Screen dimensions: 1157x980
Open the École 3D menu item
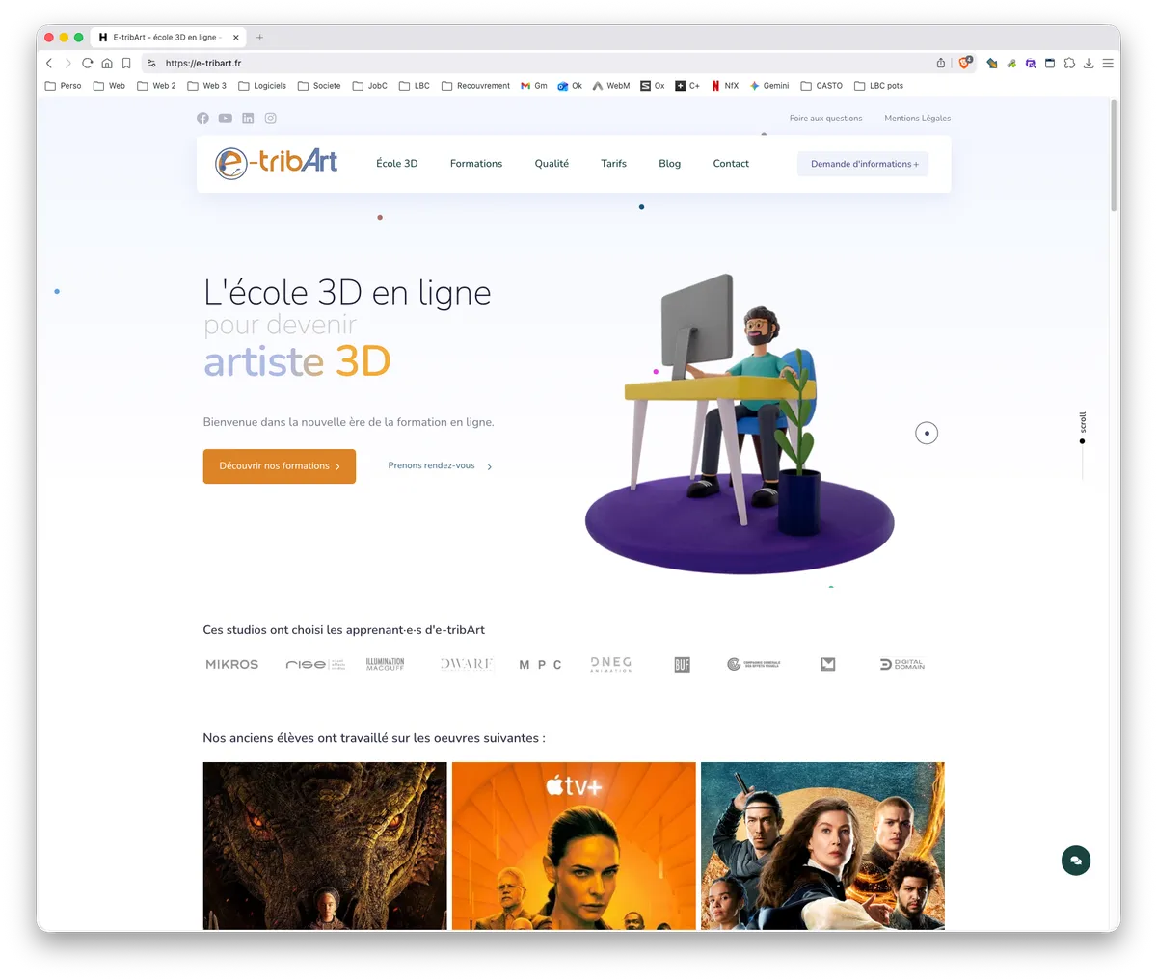point(397,164)
